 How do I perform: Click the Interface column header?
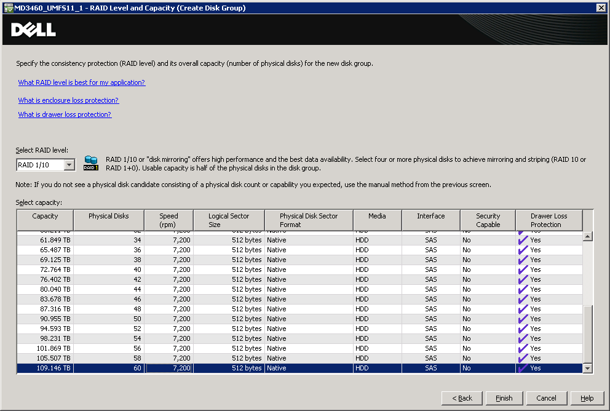(430, 220)
